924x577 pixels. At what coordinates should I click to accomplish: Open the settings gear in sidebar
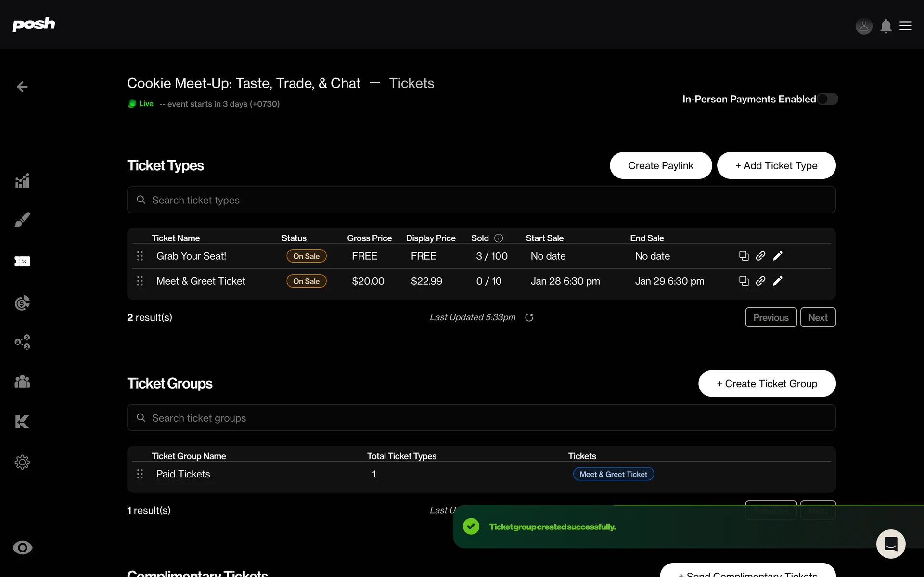(x=22, y=462)
